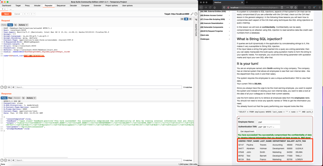Toggle request Pretty view
The height and width of the screenshot is (166, 323).
click(4, 25)
